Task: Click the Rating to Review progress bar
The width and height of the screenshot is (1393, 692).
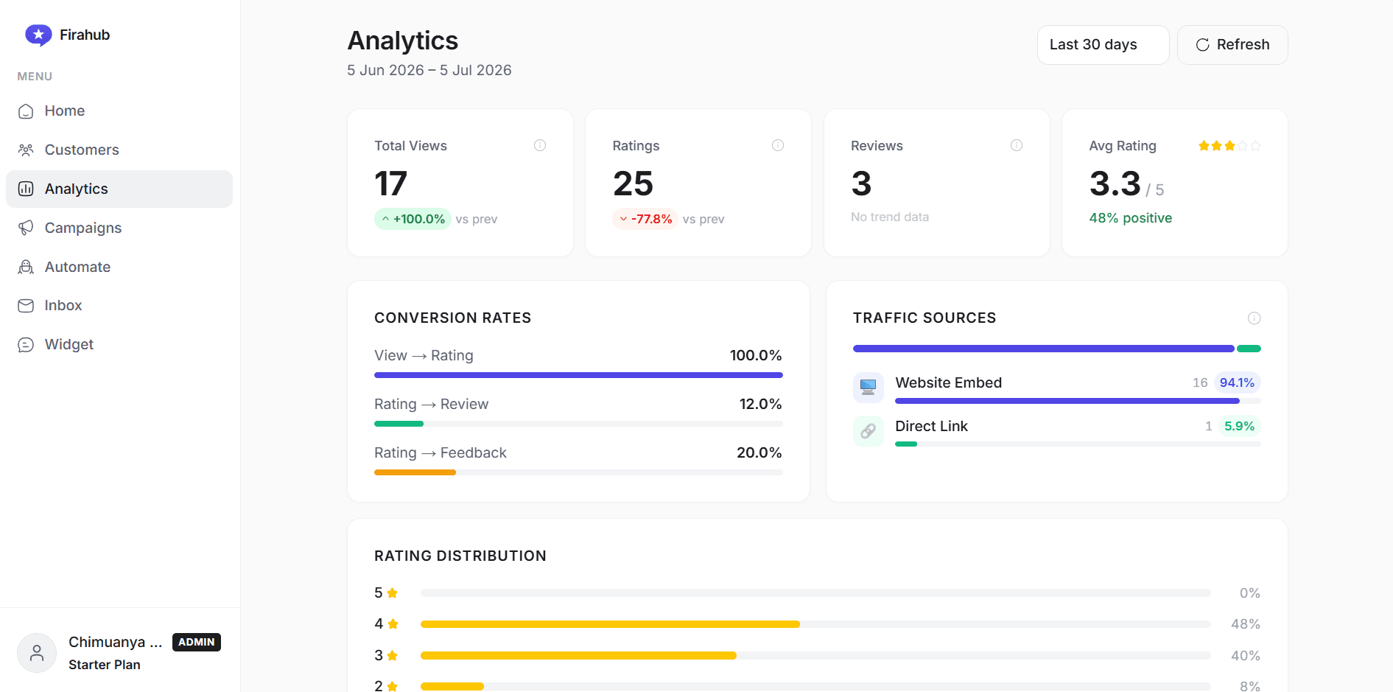Action: (578, 424)
